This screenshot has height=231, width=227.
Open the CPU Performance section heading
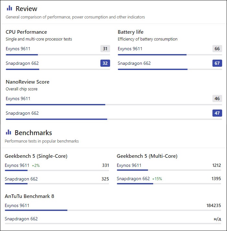point(26,32)
